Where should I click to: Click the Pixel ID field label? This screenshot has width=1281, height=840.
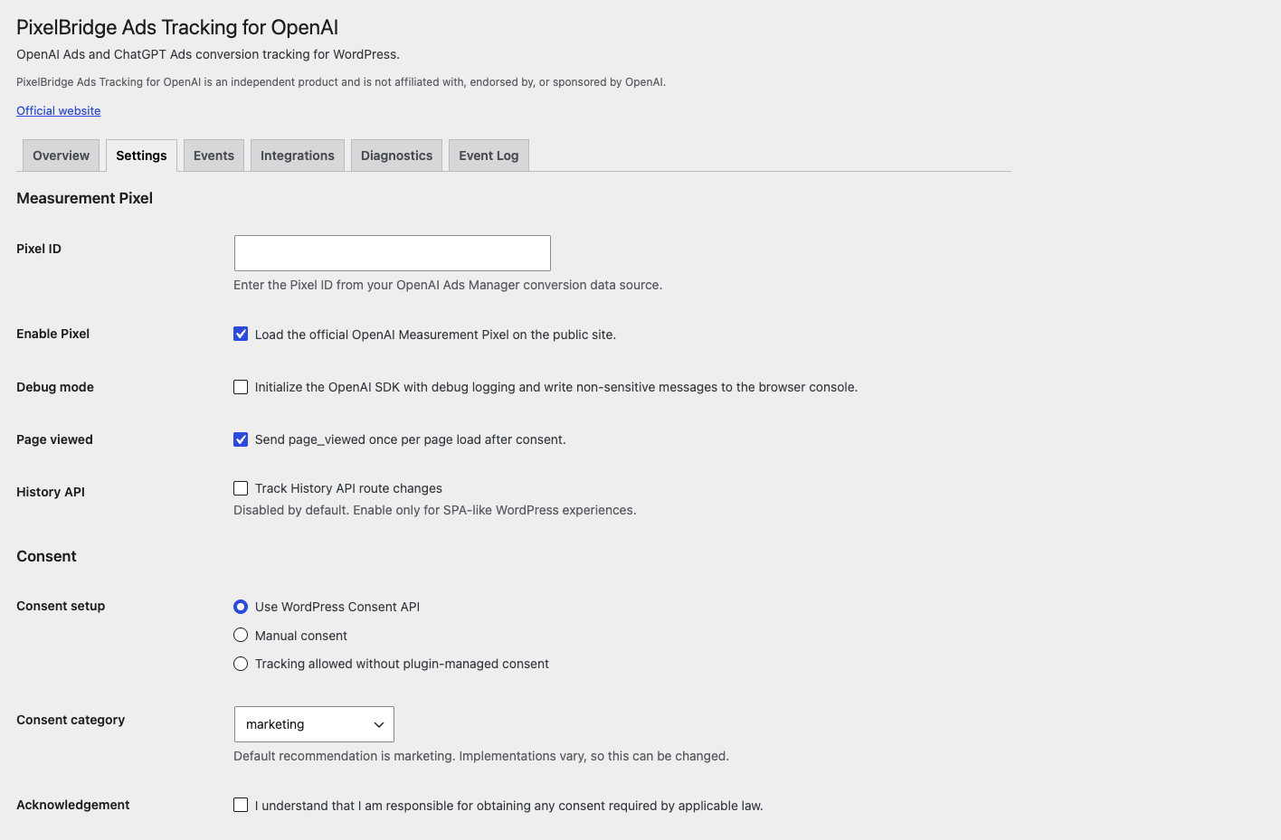click(x=39, y=249)
